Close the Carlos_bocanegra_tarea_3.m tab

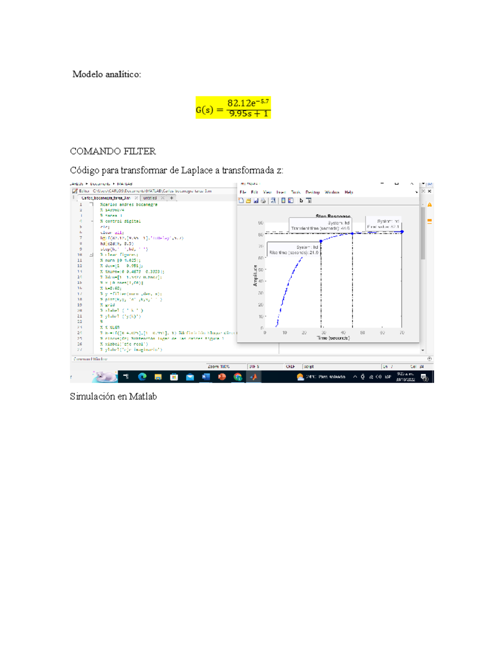pos(136,198)
